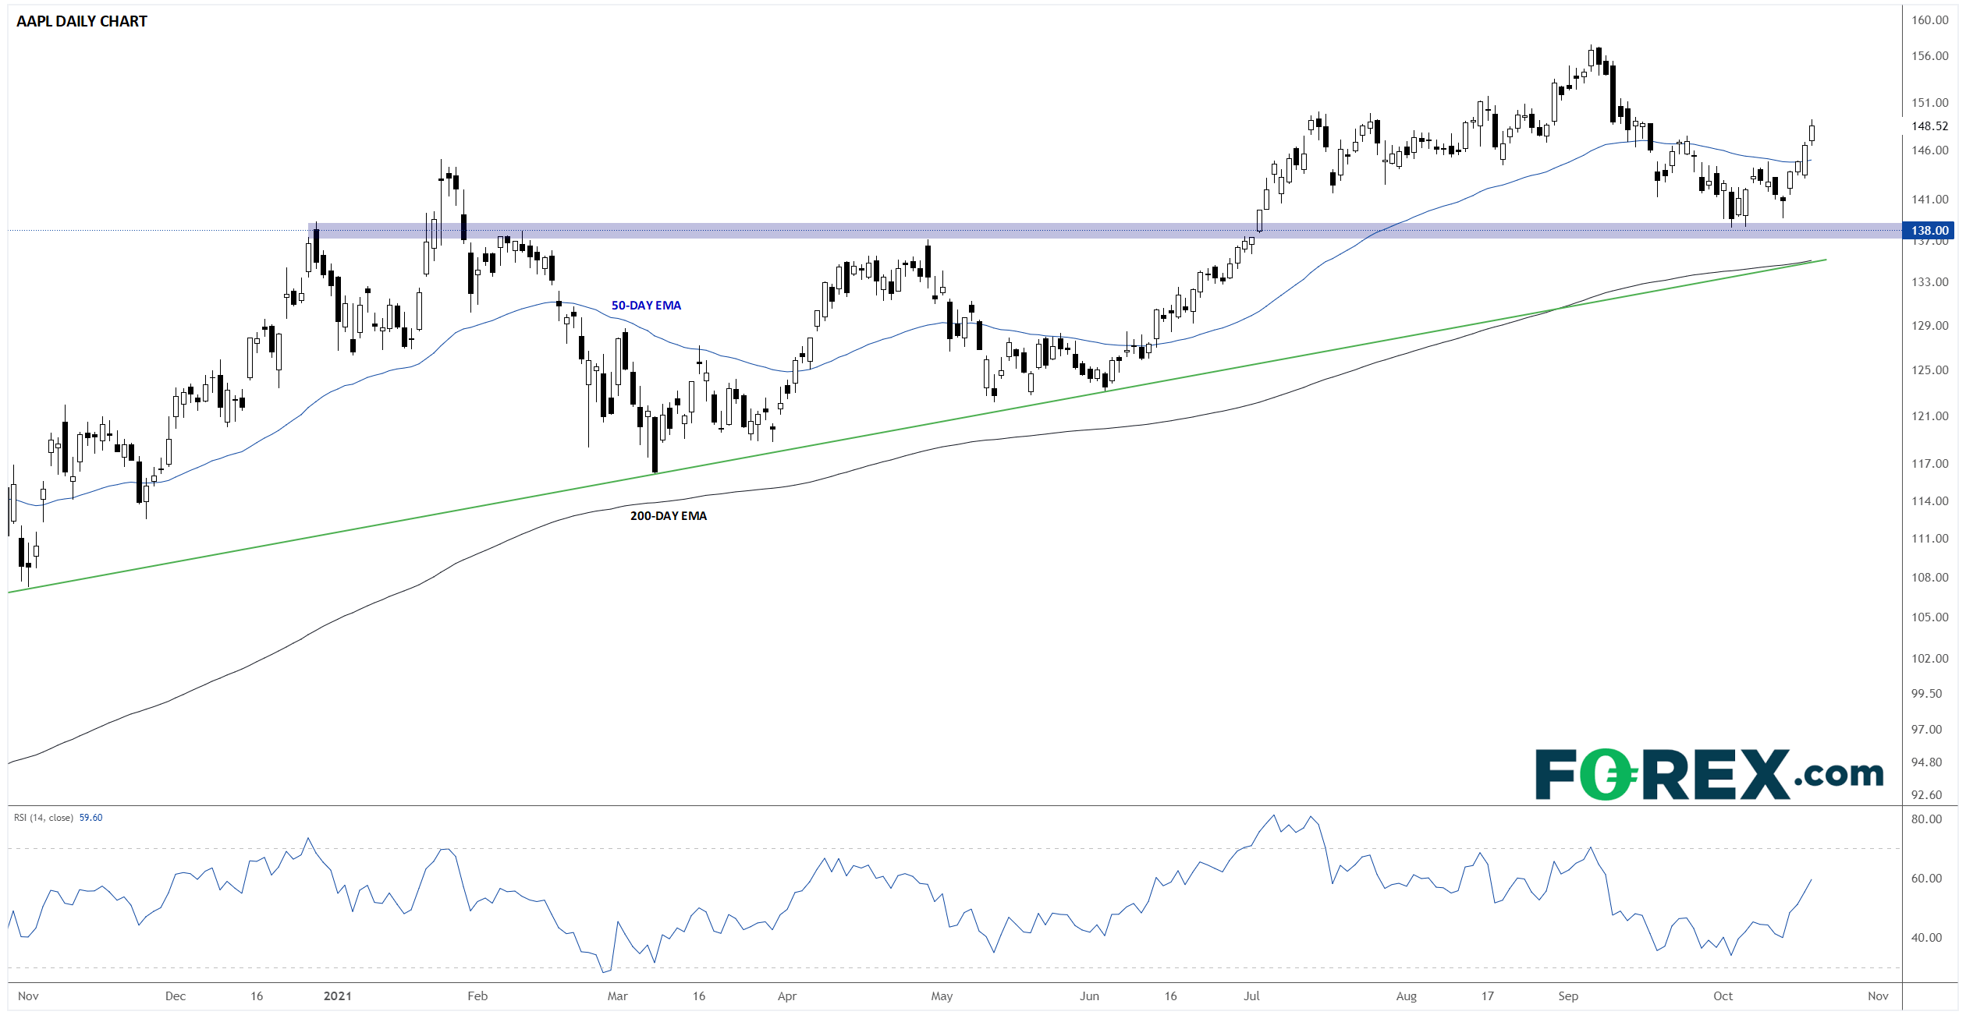Click the RSI 80.00 axis label
The height and width of the screenshot is (1015, 1966).
(x=1926, y=819)
